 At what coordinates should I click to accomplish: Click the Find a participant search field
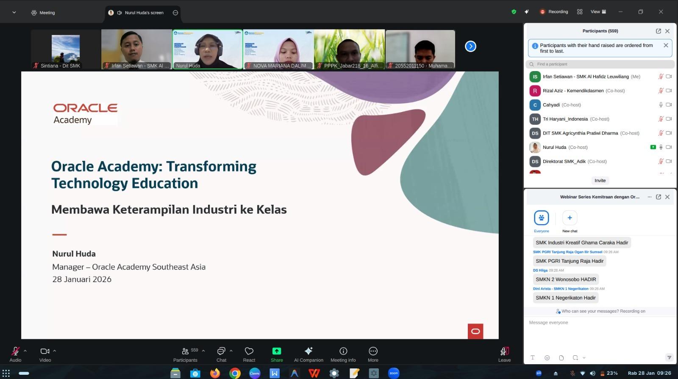pyautogui.click(x=600, y=64)
